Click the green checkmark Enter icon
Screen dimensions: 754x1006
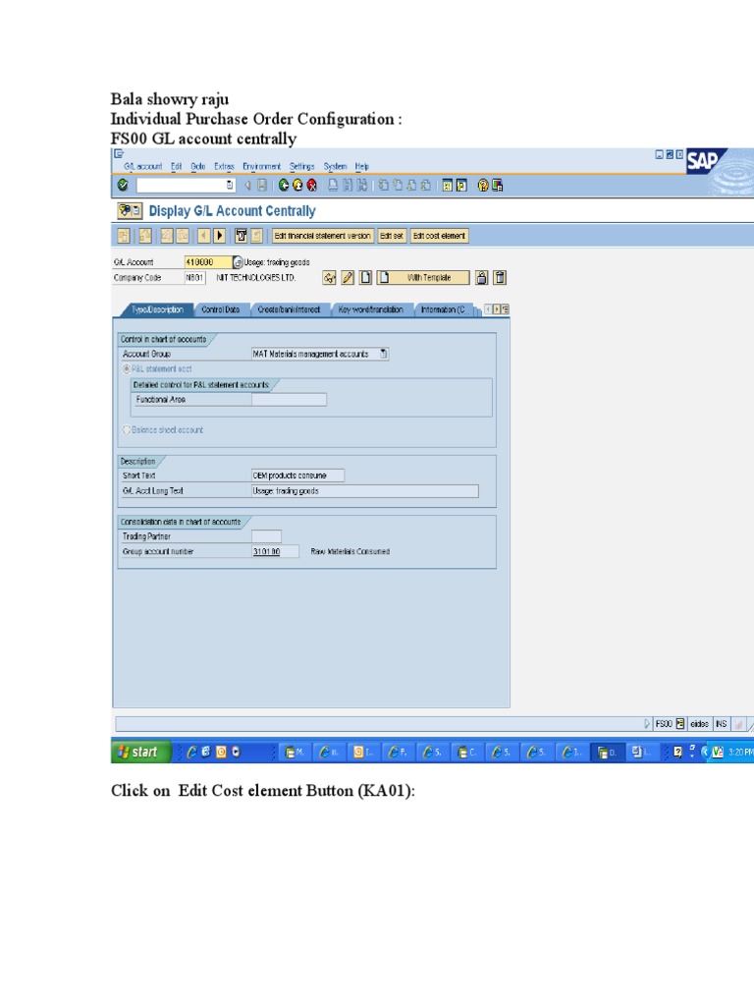[123, 186]
